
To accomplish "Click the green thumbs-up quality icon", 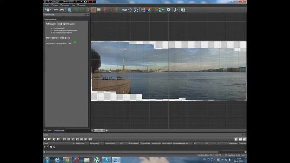I will pyautogui.click(x=75, y=42).
